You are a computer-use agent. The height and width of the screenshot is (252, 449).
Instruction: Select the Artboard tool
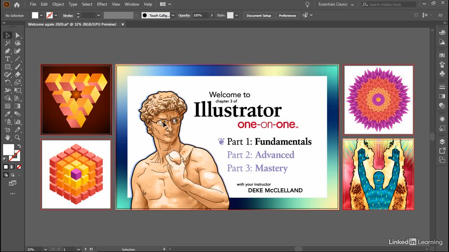click(x=7, y=130)
